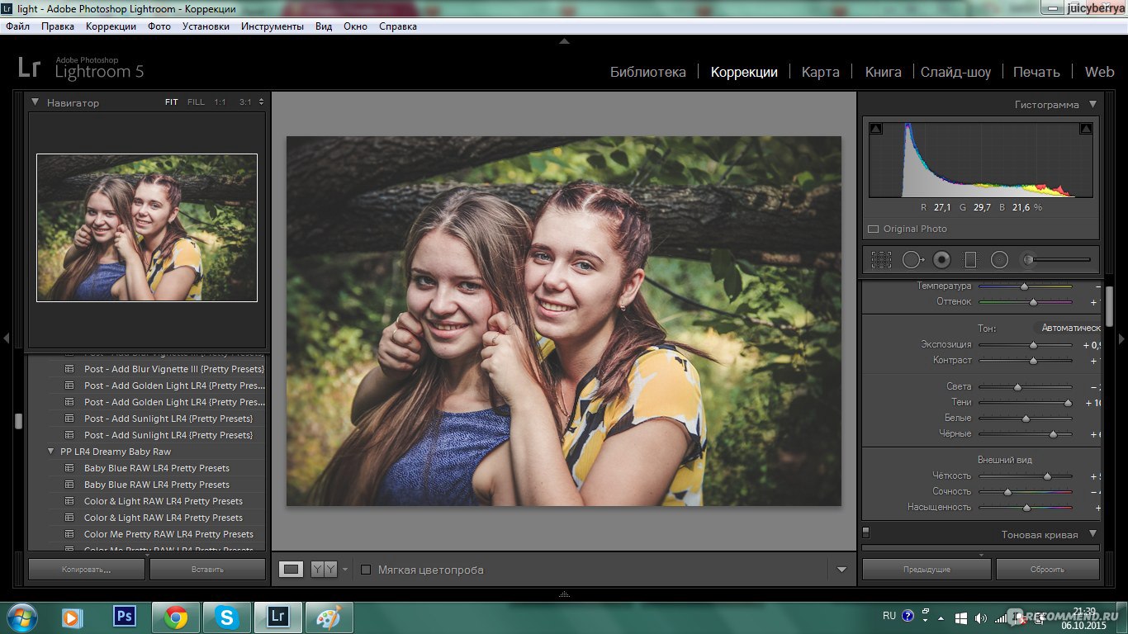The height and width of the screenshot is (634, 1128).
Task: Enable the Мягкая цветопроба checkbox
Action: tap(366, 570)
